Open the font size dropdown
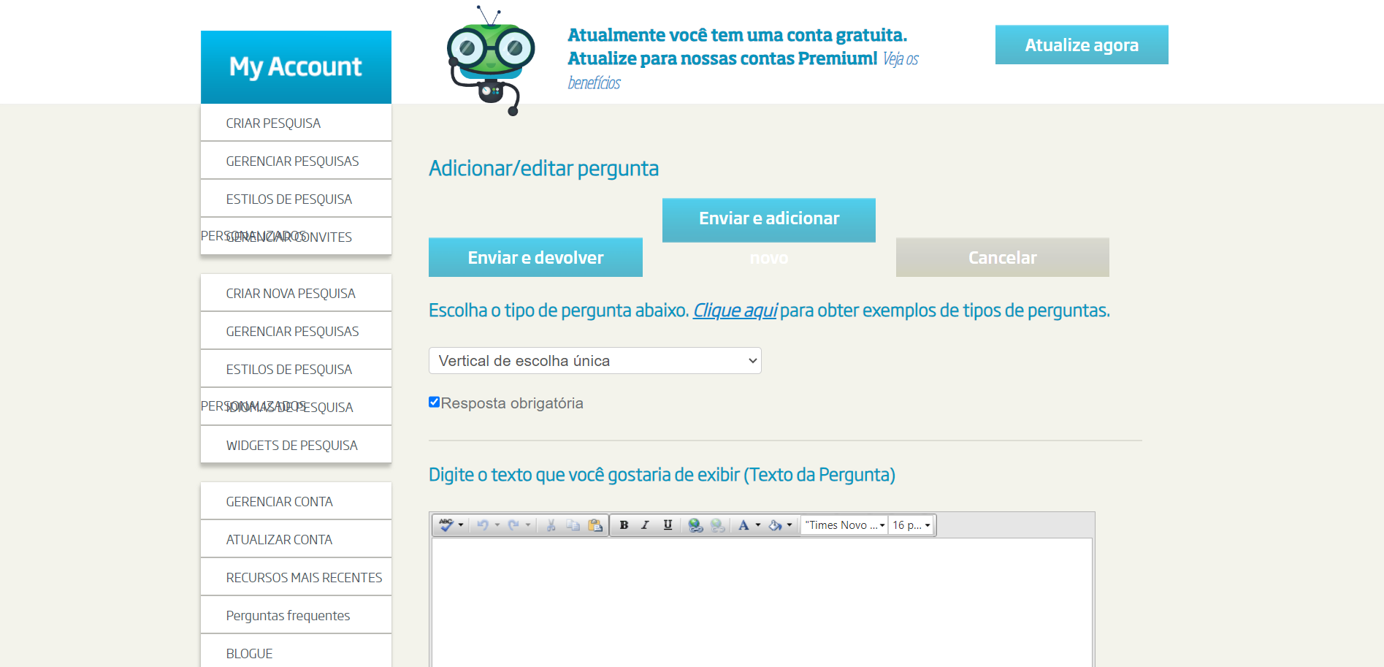Screen dimensions: 1384x667 pos(911,525)
